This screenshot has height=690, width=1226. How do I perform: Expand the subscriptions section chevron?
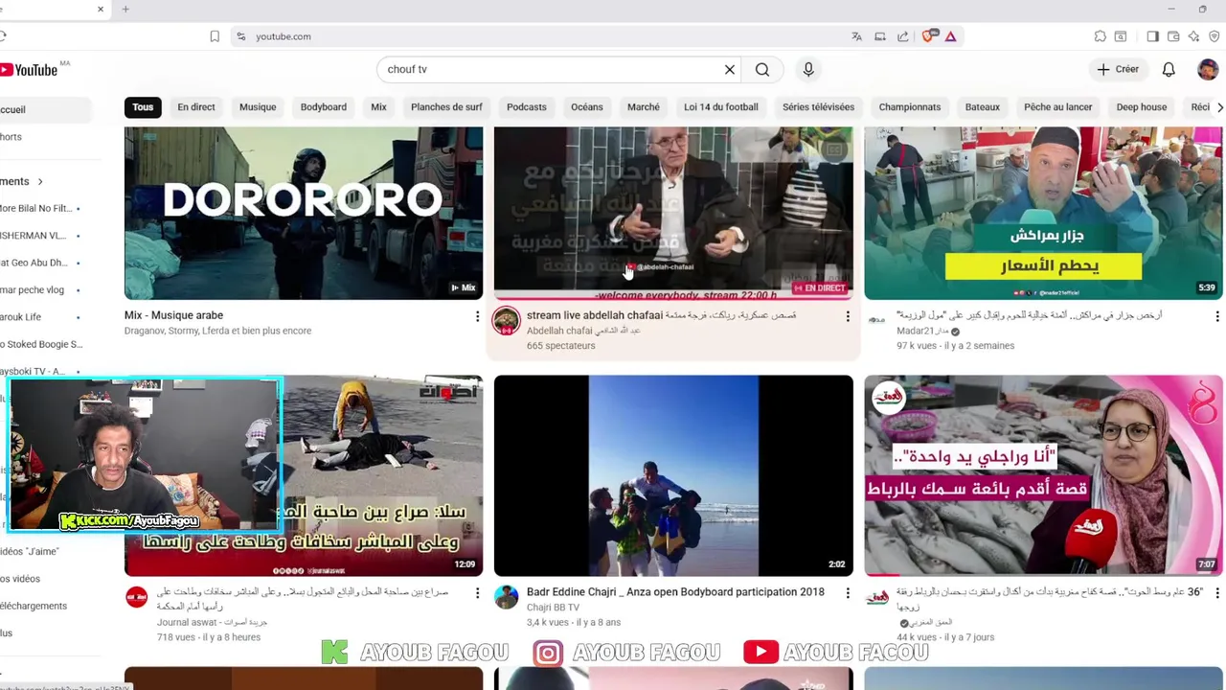point(40,181)
